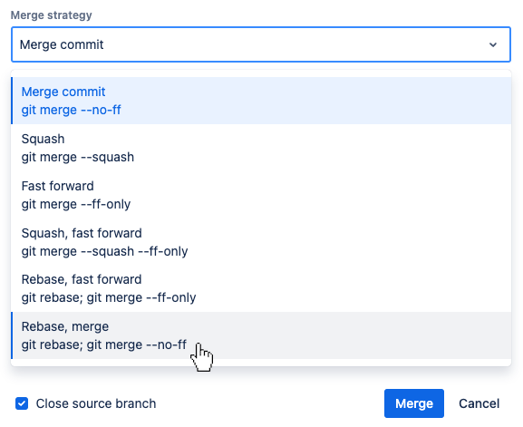Select the Rebase, merge option
Image resolution: width=523 pixels, height=427 pixels.
point(261,335)
